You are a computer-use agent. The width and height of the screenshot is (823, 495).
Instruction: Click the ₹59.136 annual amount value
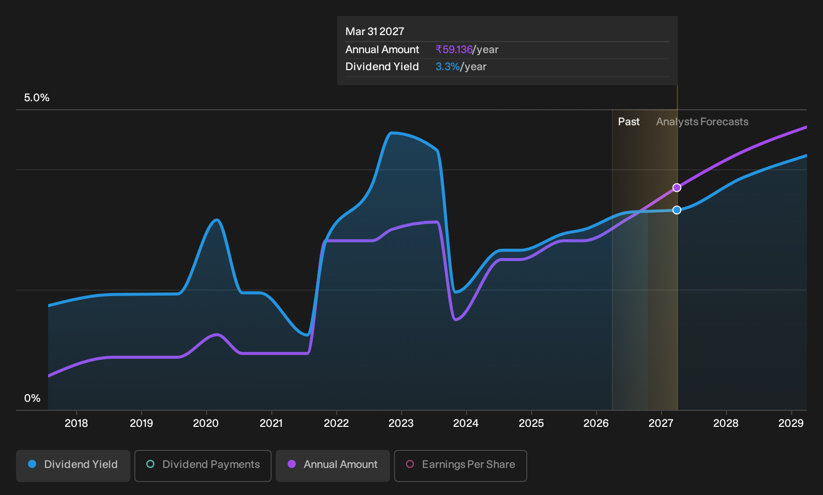[454, 50]
